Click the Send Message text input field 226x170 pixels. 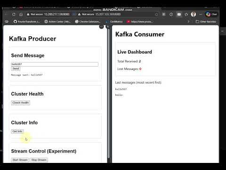[x=55, y=64]
